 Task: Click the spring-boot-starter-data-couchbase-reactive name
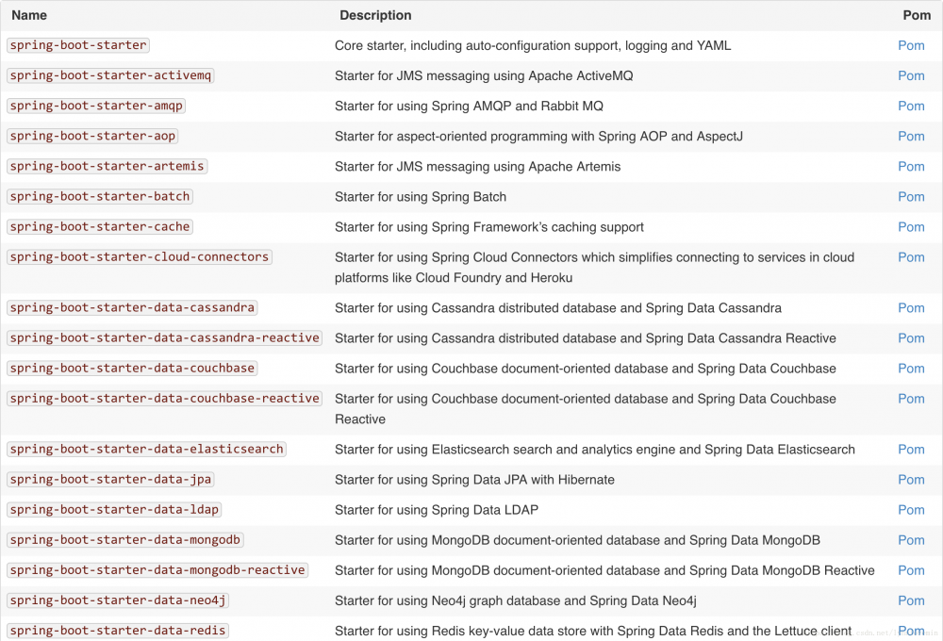click(x=164, y=398)
